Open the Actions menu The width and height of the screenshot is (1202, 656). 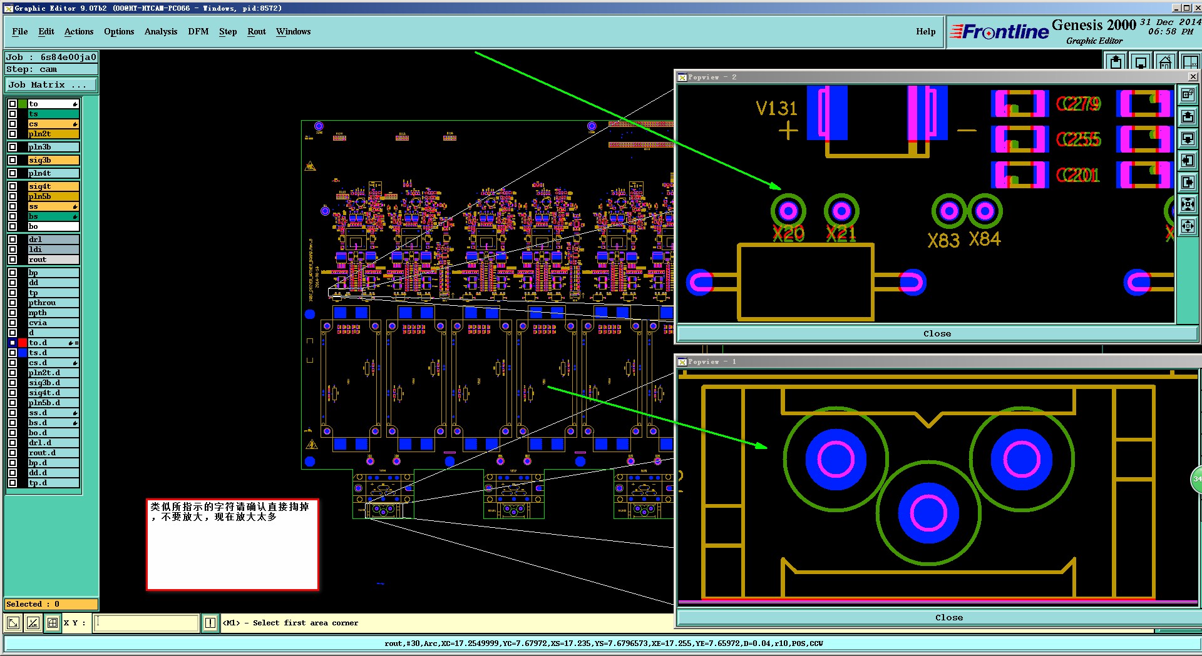point(79,31)
